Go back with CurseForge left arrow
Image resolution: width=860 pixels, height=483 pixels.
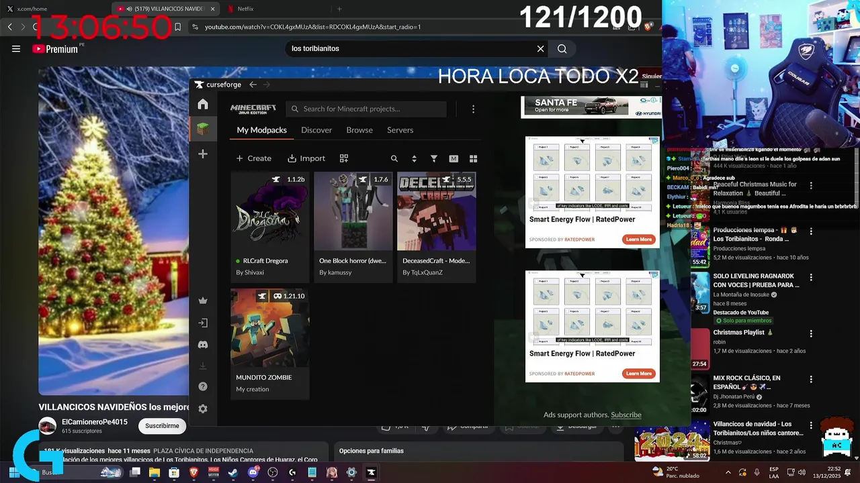pos(253,85)
